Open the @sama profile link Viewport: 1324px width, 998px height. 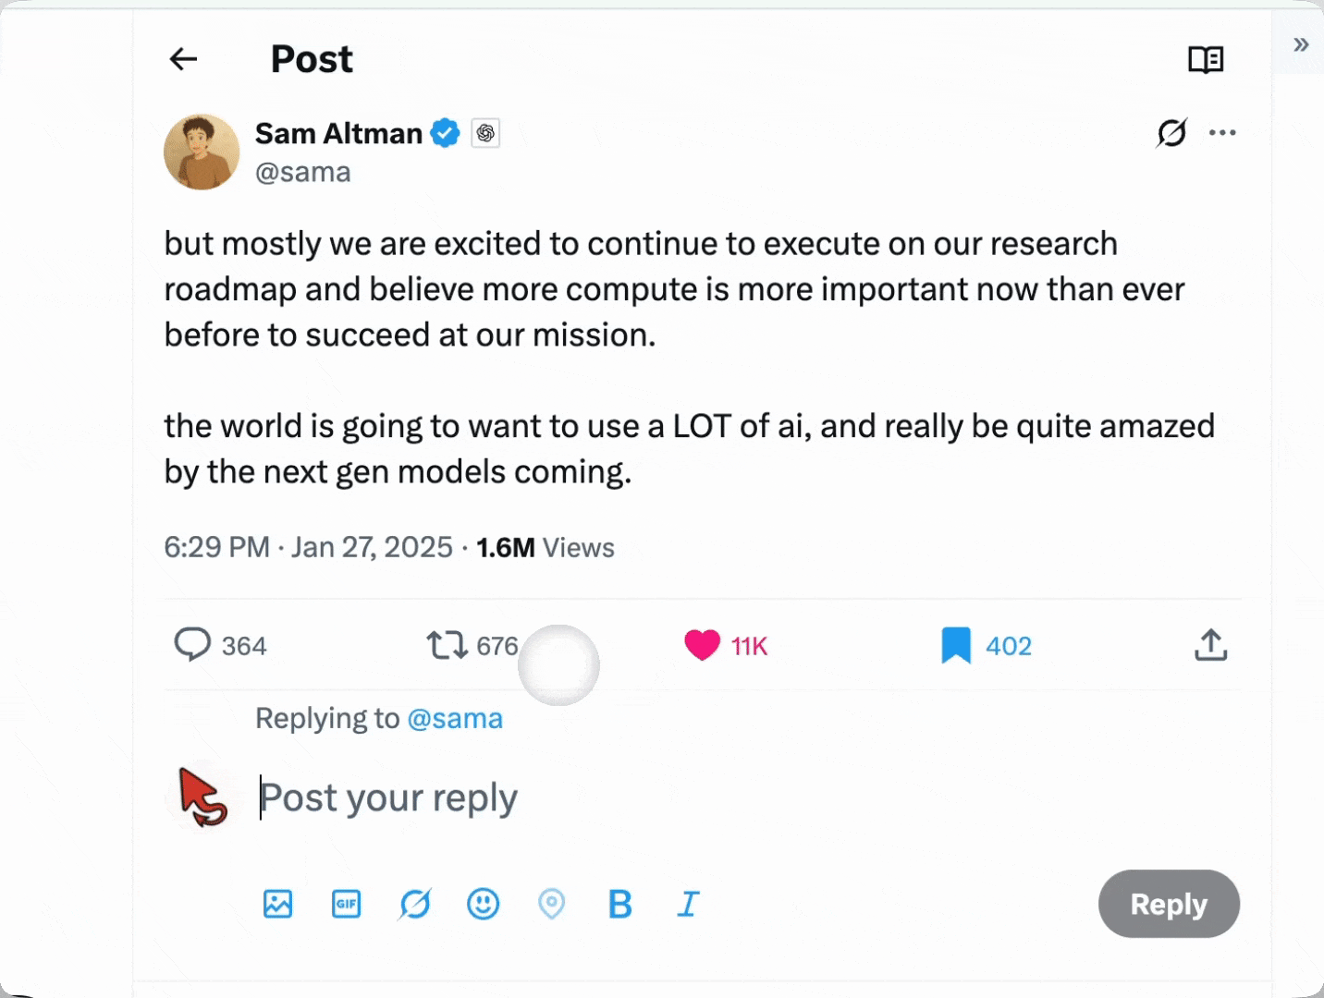303,172
